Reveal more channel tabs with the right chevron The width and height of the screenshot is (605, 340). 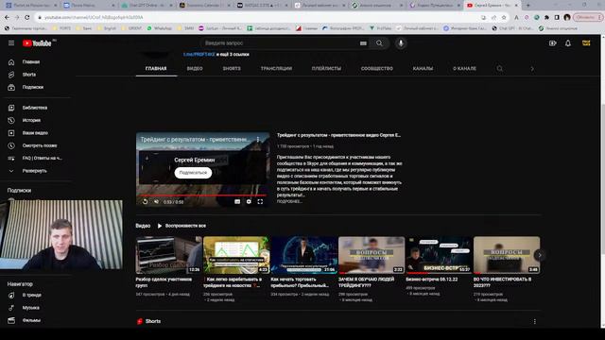click(532, 69)
